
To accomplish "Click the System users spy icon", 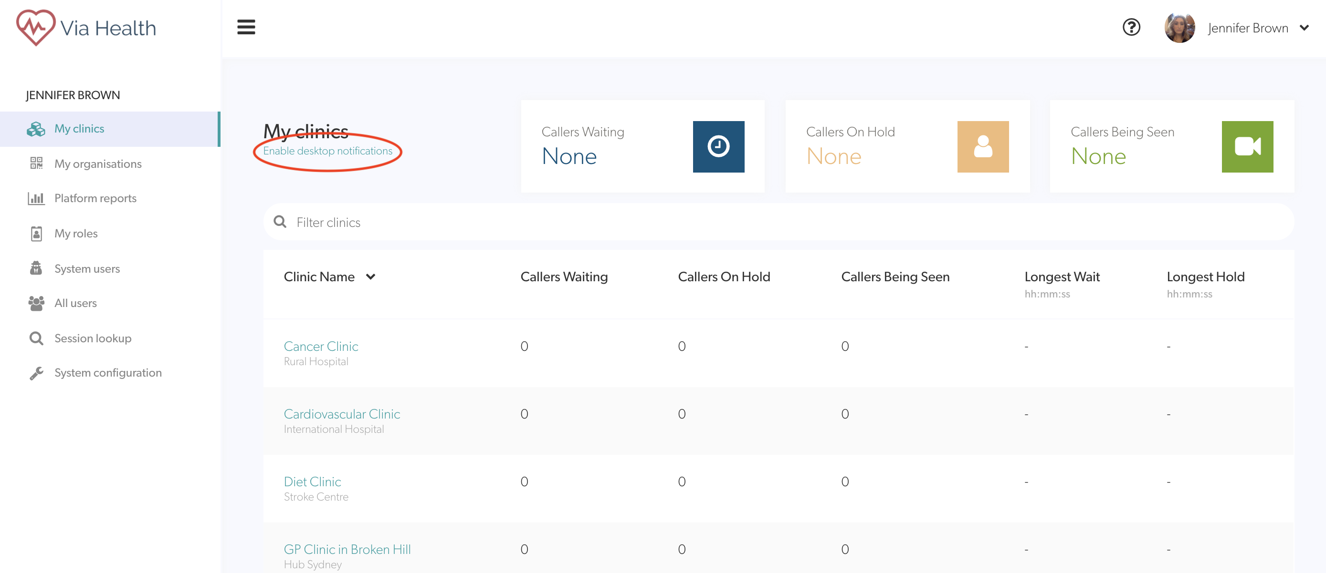I will point(36,268).
